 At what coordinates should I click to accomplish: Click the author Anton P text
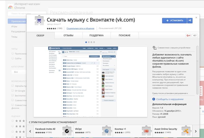point(54,24)
